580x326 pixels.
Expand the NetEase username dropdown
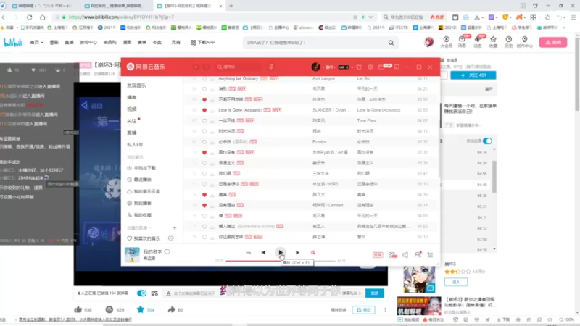(329, 67)
